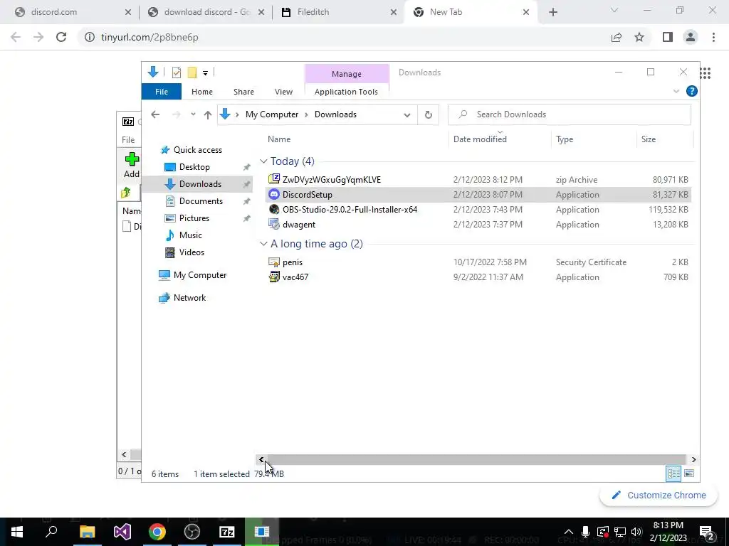Open a new Chrome tab
This screenshot has height=546, width=729.
tap(552, 13)
